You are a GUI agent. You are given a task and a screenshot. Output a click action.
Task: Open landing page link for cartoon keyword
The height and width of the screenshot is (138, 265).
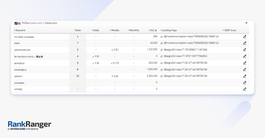pos(185,76)
